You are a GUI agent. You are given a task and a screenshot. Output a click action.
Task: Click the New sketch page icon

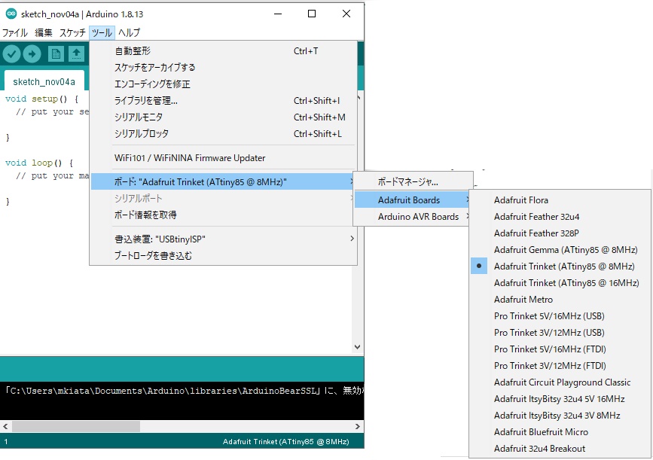(x=56, y=53)
